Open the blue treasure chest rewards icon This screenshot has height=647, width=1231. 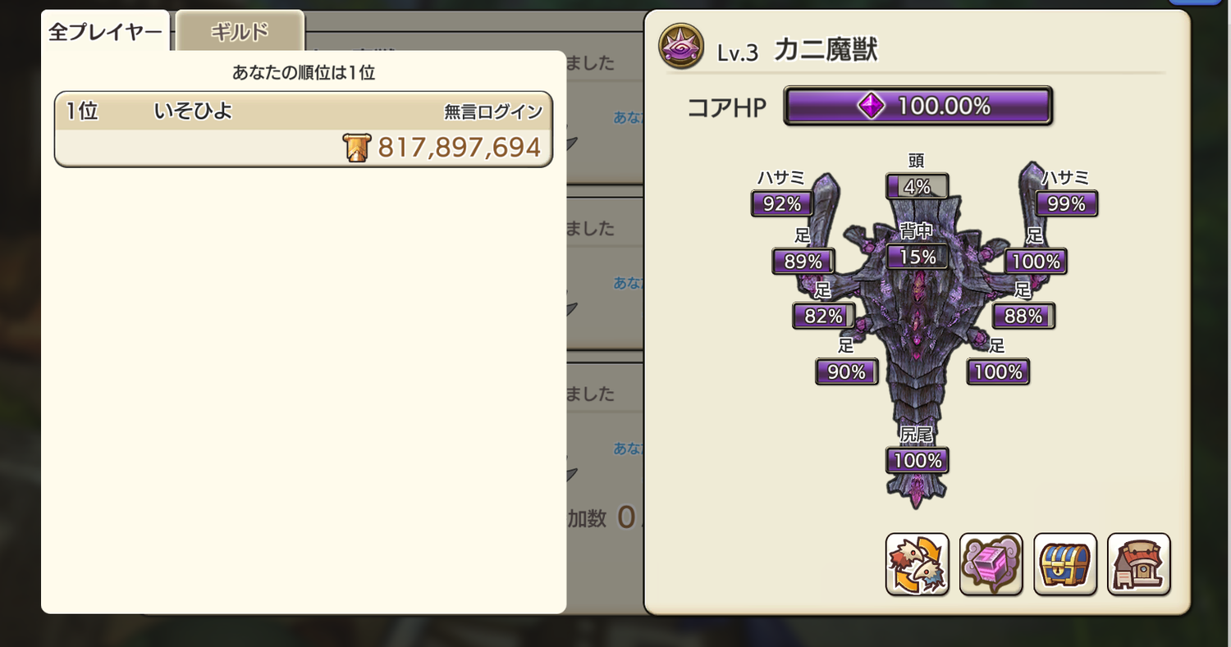[x=1065, y=563]
